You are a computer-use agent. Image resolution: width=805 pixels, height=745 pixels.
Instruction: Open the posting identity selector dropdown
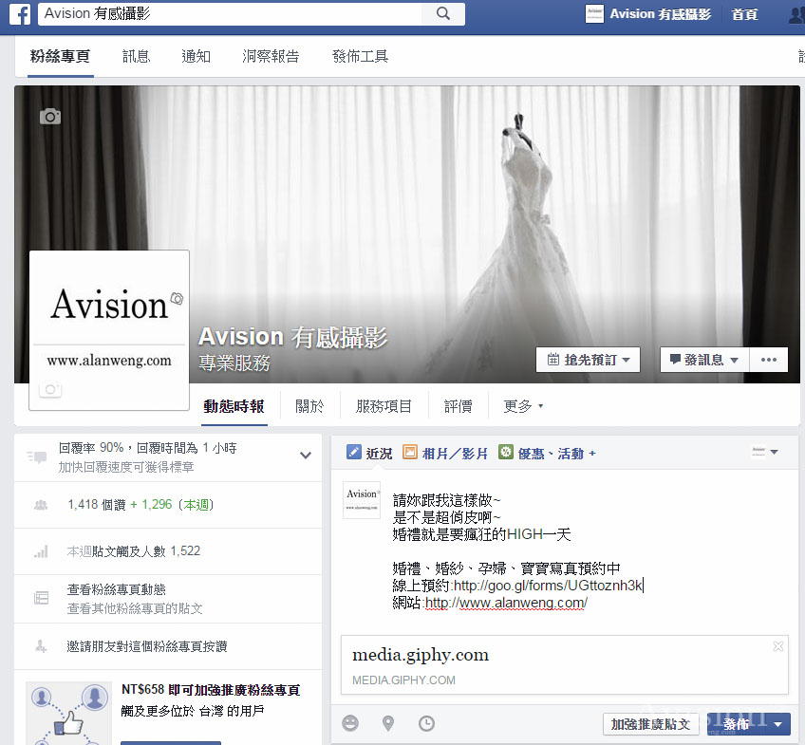tap(765, 452)
